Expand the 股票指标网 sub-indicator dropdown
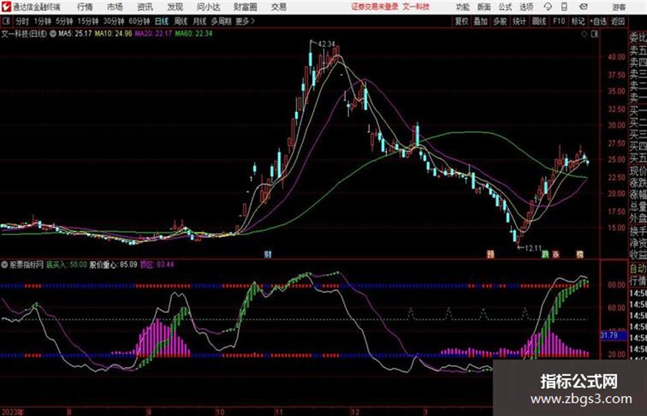 coord(4,264)
